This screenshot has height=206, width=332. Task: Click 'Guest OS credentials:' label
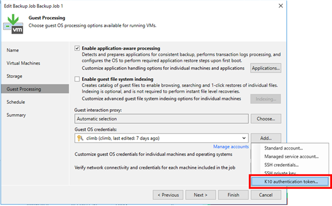coord(95,130)
